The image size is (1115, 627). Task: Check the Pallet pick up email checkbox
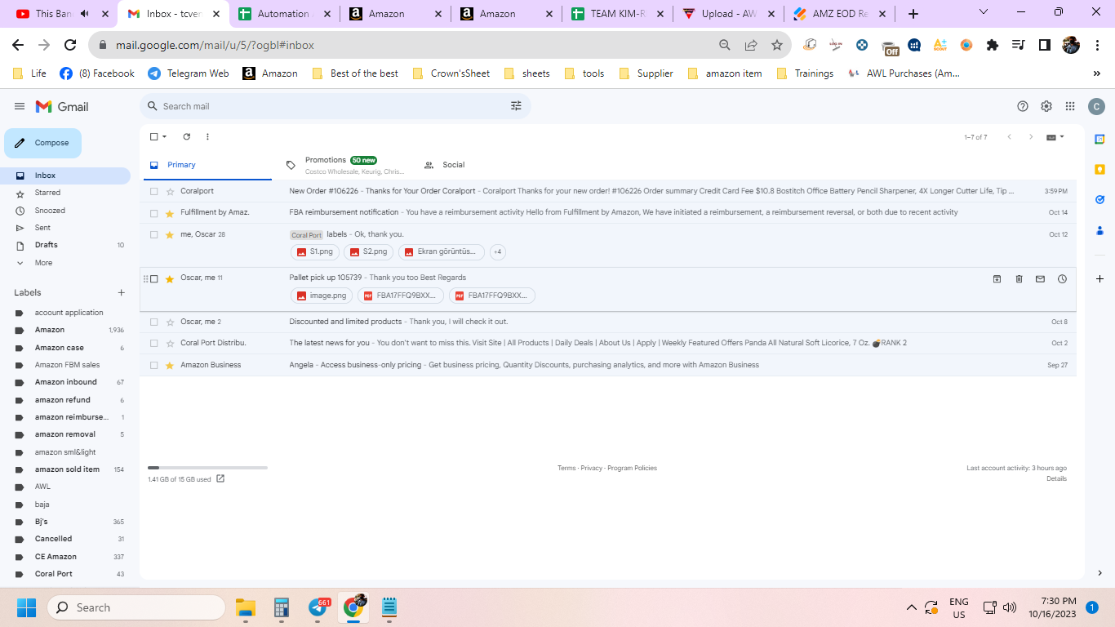click(x=153, y=278)
